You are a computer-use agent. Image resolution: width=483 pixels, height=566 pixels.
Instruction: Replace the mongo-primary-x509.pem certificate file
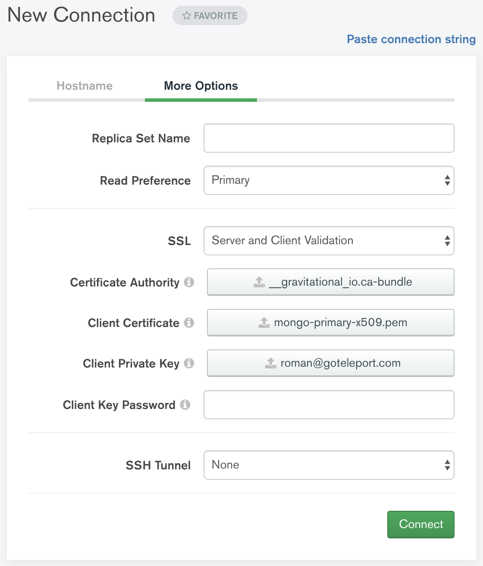pos(330,323)
